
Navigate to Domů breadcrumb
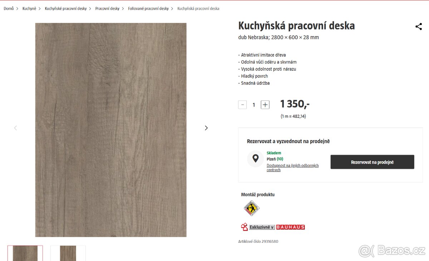9,9
